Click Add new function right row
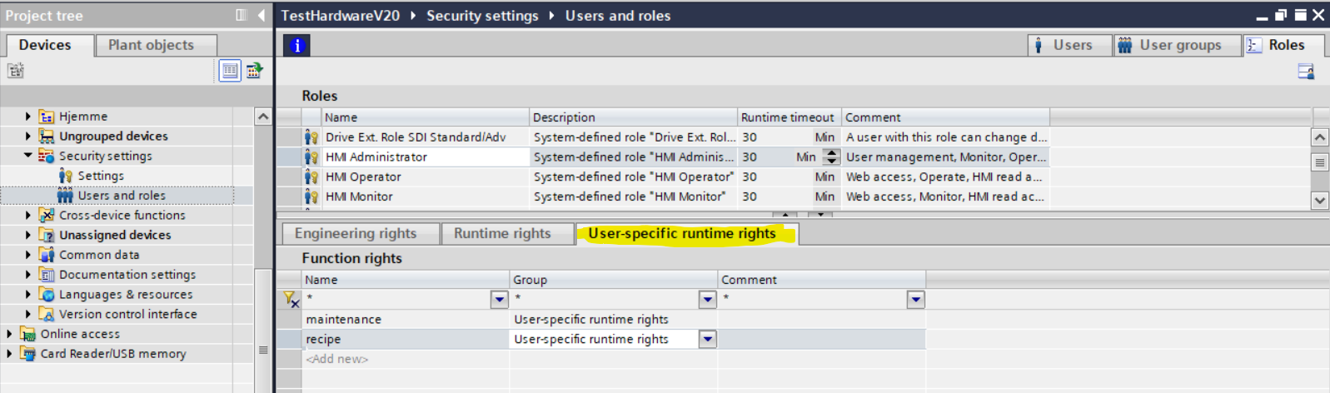This screenshot has height=393, width=1330. tap(337, 359)
